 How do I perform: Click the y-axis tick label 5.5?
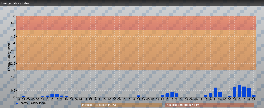click(x=13, y=23)
